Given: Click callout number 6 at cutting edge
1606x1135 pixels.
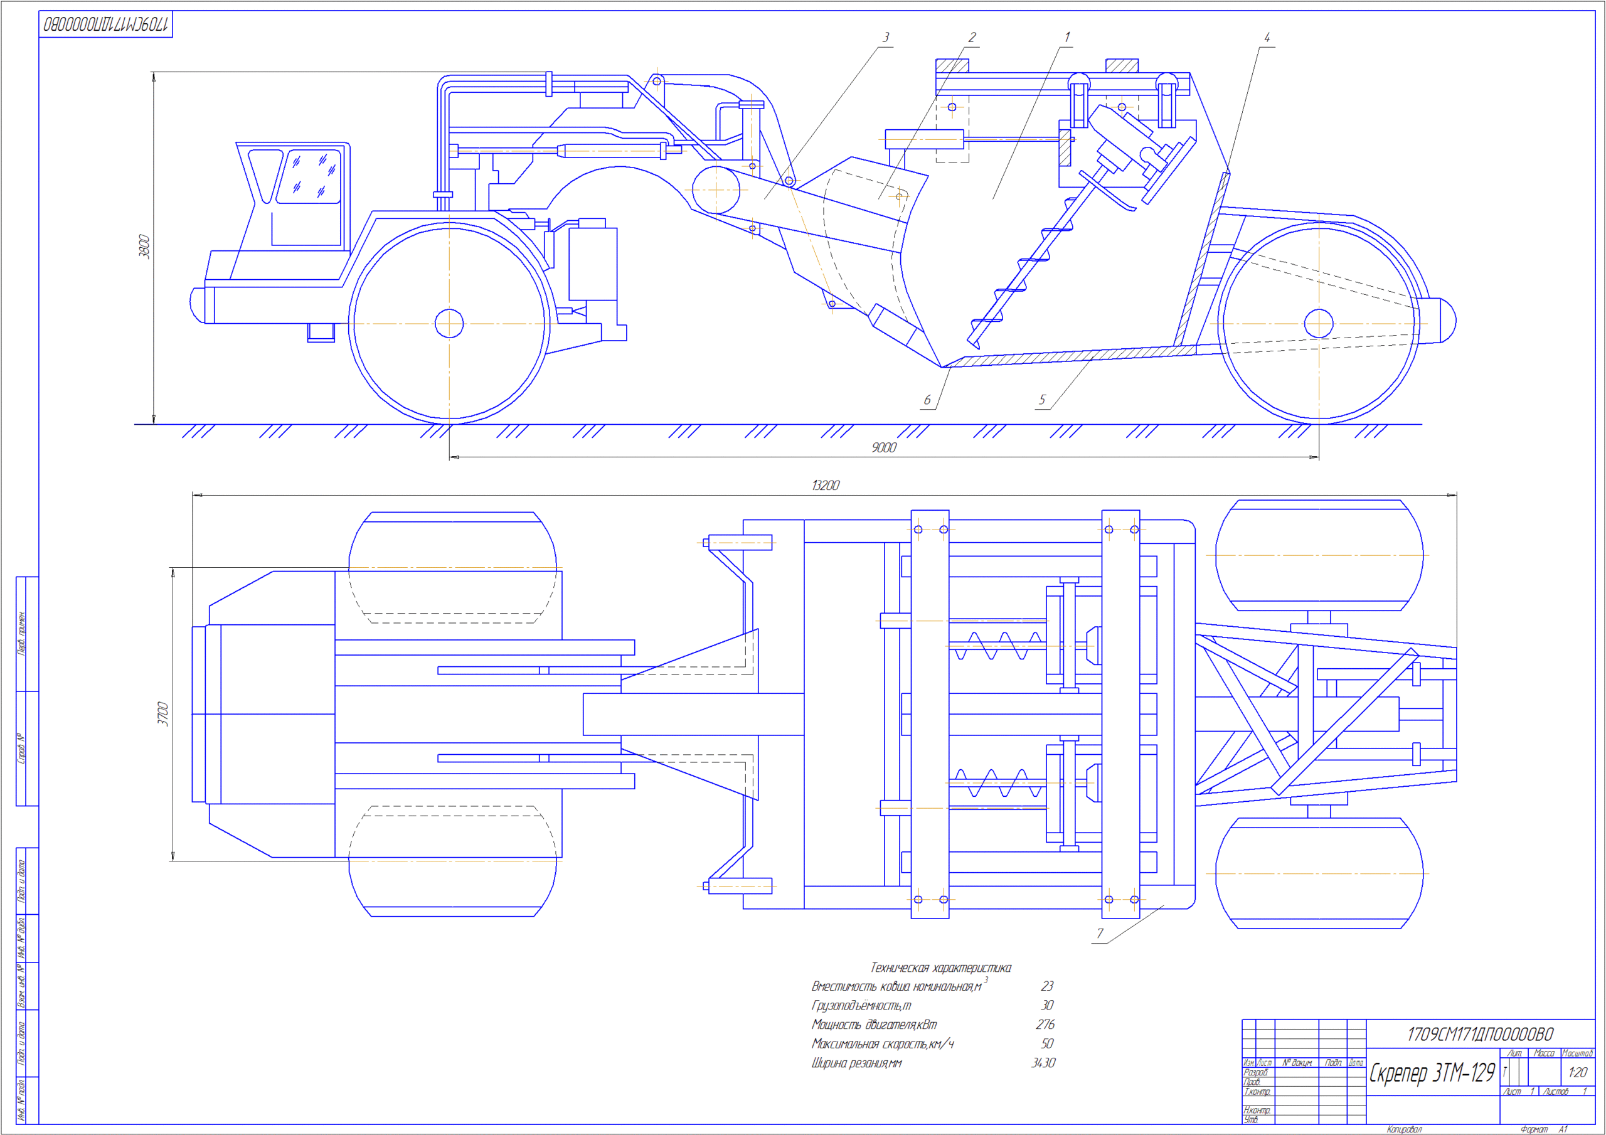Looking at the screenshot, I should [927, 400].
